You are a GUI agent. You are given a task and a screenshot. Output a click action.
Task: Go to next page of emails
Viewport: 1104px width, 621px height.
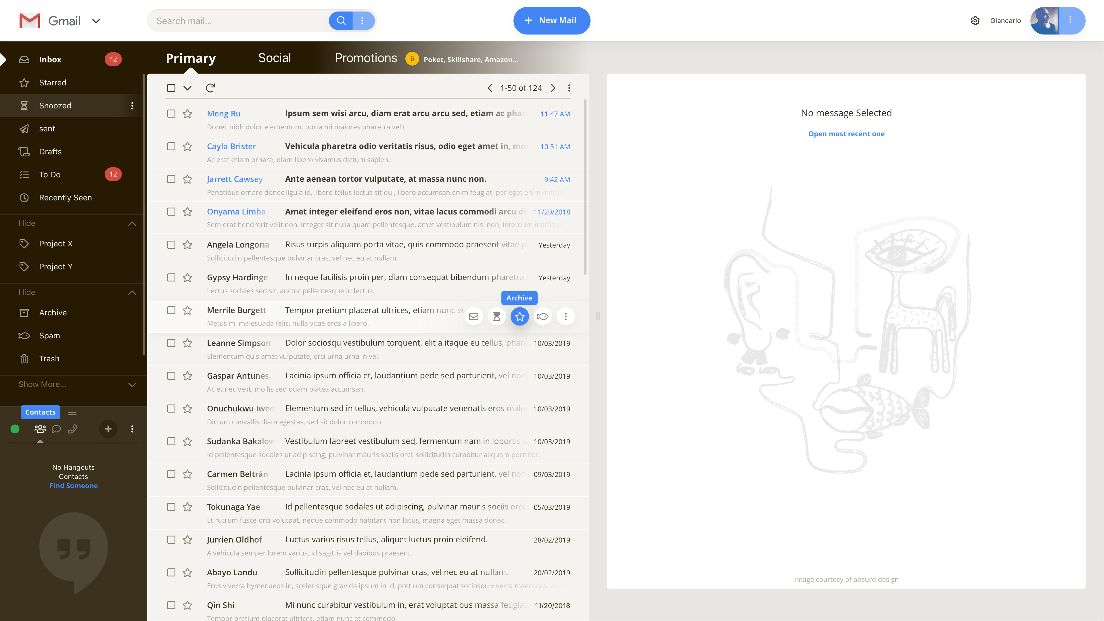click(x=553, y=88)
